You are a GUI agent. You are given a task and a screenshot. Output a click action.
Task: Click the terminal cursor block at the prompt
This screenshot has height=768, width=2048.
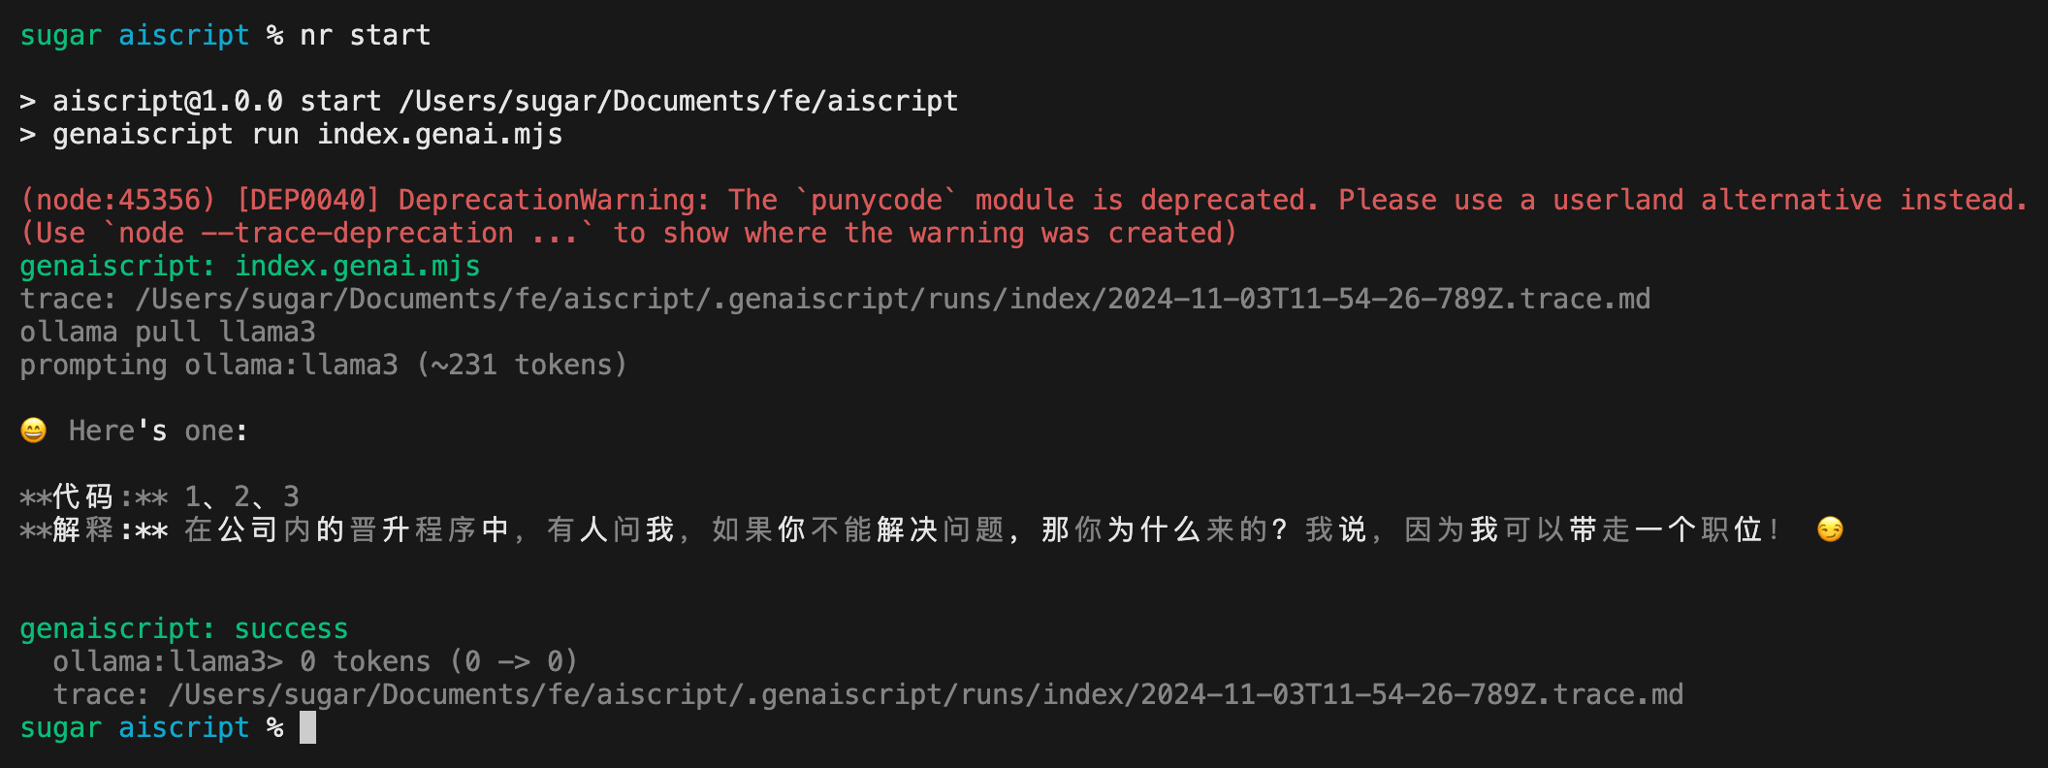point(307,727)
